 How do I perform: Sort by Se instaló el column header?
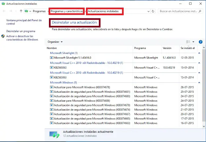tap(187, 48)
